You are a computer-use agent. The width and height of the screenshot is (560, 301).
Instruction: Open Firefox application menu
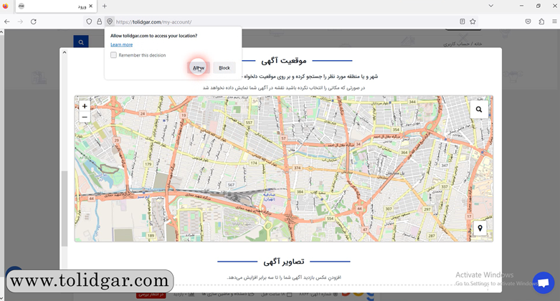click(554, 21)
